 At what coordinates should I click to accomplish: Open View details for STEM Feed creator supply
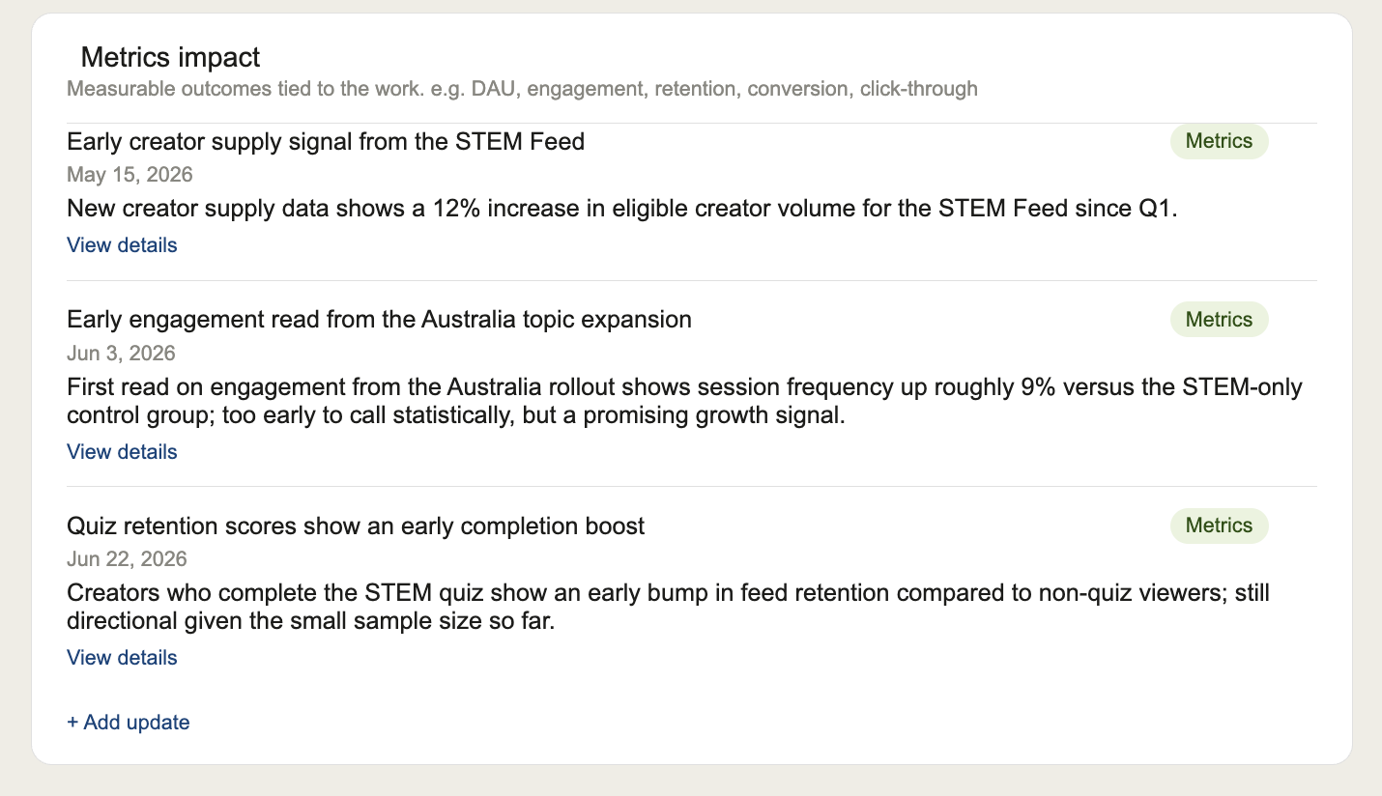click(122, 245)
